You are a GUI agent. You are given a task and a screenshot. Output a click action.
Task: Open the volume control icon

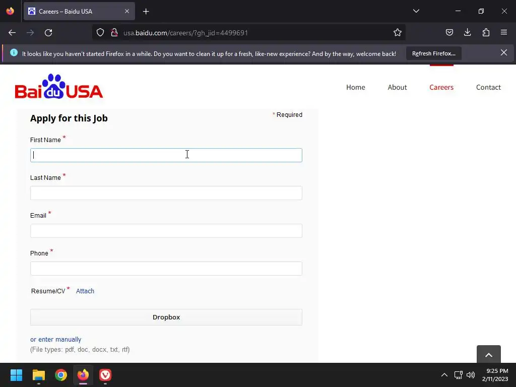pos(471,375)
